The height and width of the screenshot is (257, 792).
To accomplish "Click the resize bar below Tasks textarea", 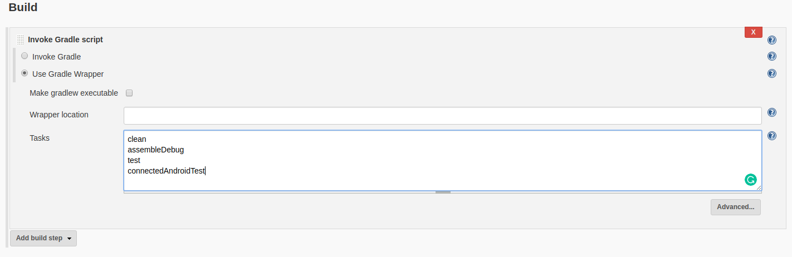I will [x=443, y=192].
